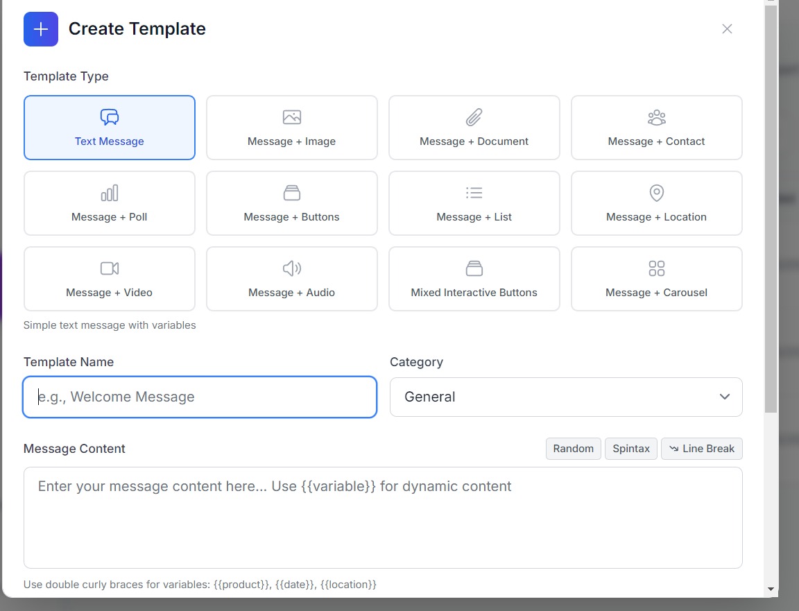The height and width of the screenshot is (611, 799).
Task: Open the Category dropdown showing General
Action: 566,397
